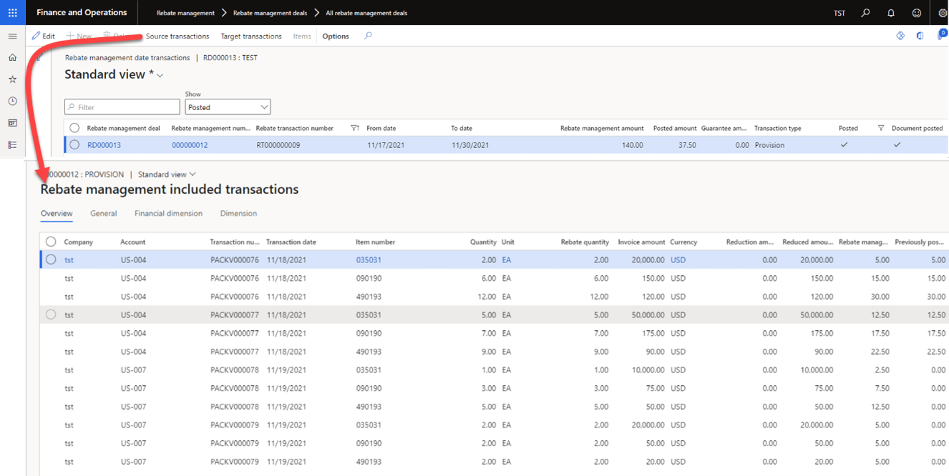Open the Options menu

click(x=335, y=36)
